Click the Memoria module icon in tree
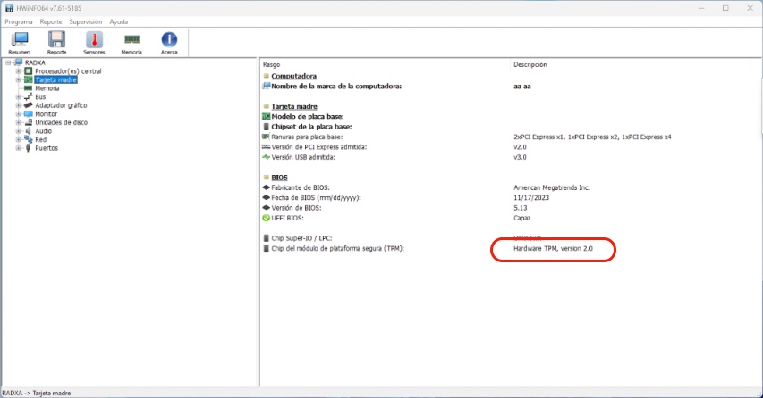The image size is (763, 398). coord(29,88)
